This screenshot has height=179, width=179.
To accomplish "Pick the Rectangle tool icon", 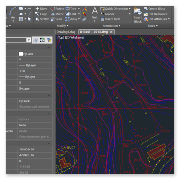I will pos(21,9).
